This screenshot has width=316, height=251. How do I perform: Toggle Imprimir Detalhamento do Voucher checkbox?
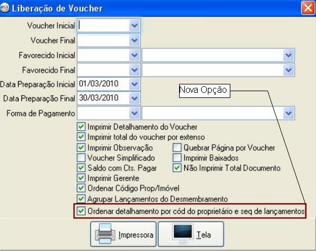[x=81, y=127]
